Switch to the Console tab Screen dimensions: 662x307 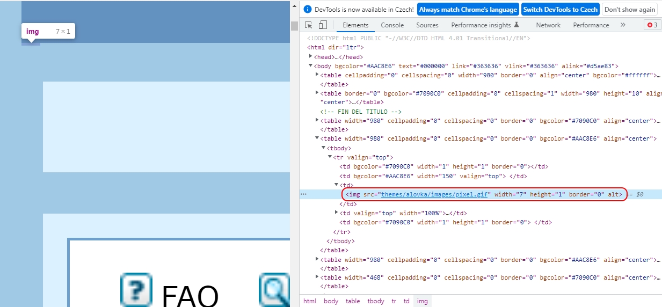click(392, 25)
